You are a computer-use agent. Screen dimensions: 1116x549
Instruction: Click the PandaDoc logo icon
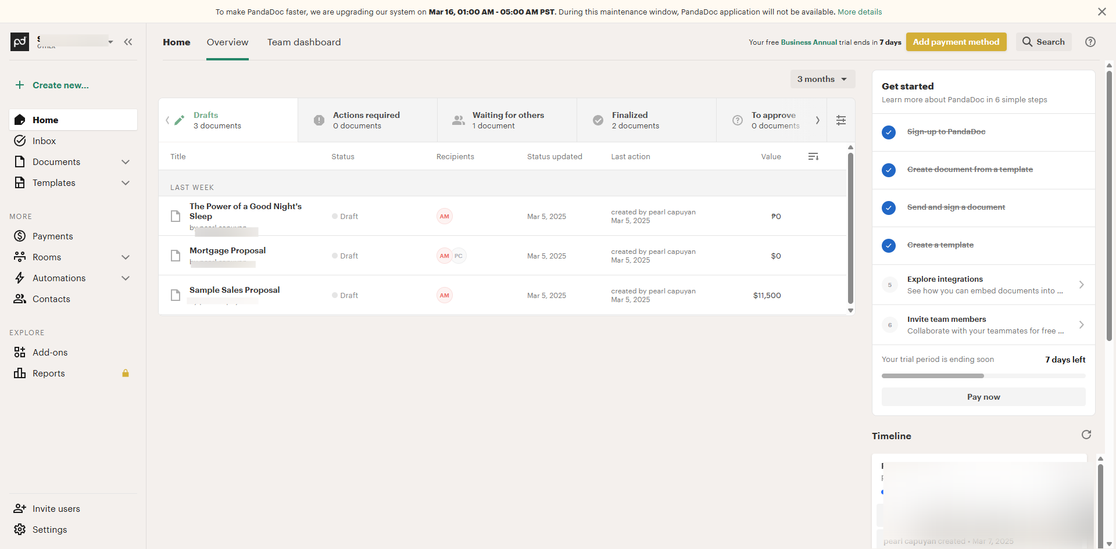(x=20, y=42)
